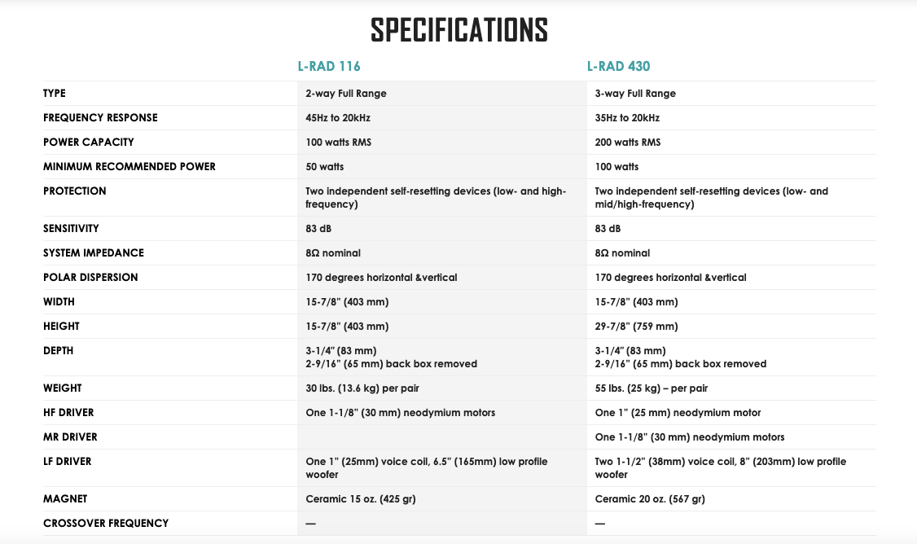Viewport: 917px width, 544px height.
Task: Select the CROSSOVER FREQUENCY row label
Action: [x=106, y=524]
